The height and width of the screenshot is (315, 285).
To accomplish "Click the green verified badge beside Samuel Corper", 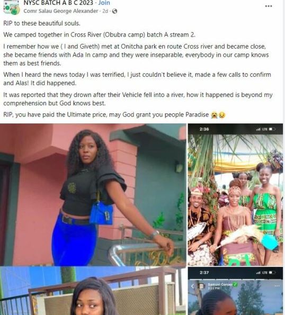I will 235,284.
